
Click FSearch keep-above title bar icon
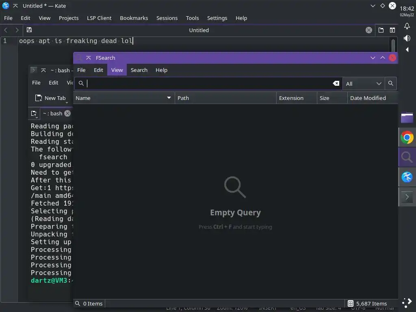89,58
